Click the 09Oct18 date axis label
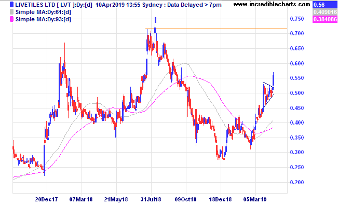The width and height of the screenshot is (338, 205). point(185,199)
